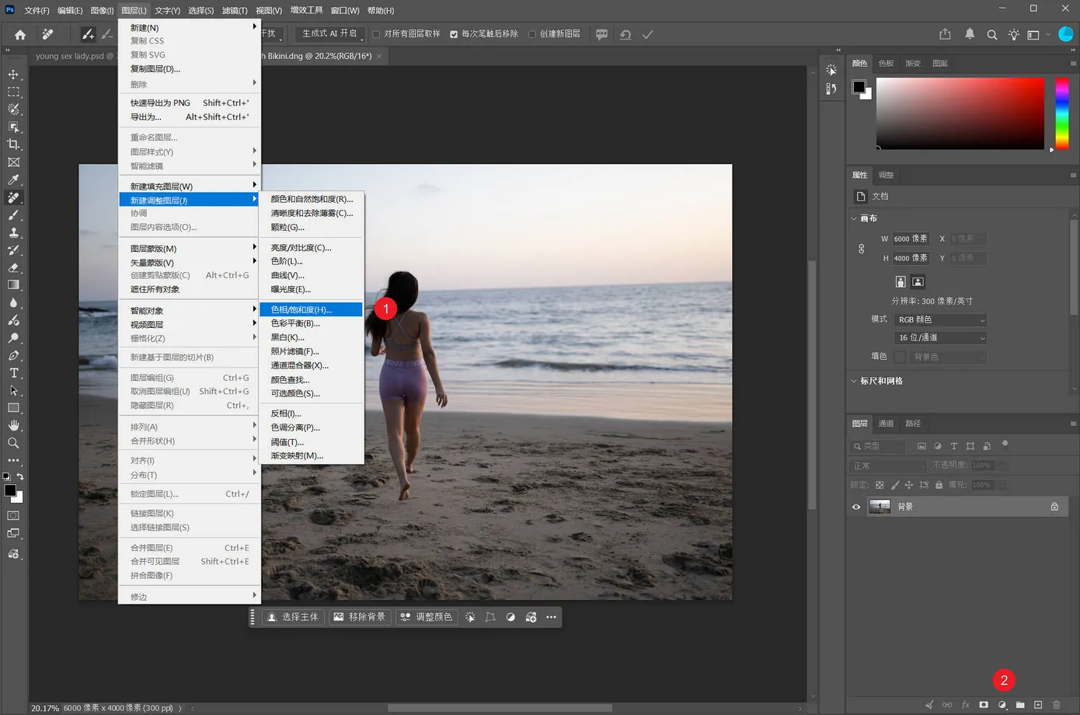Enable 对所有图层取样 checkbox
This screenshot has width=1080, height=715.
[376, 34]
